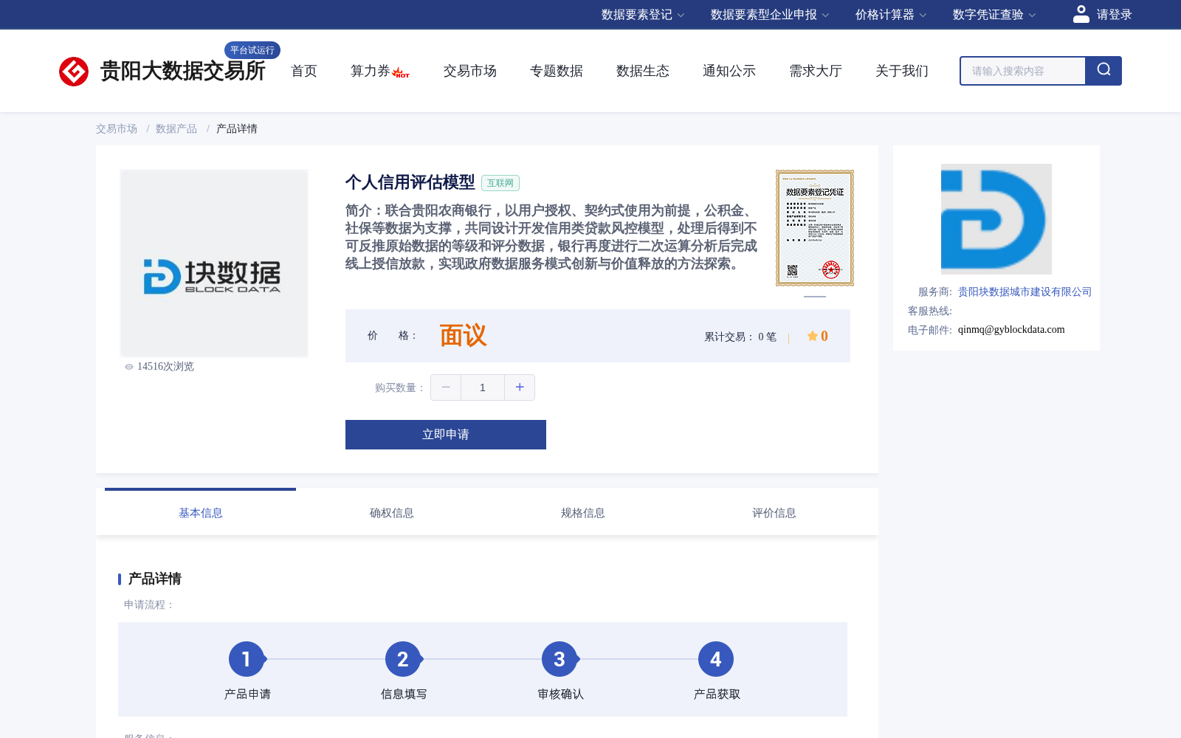Click the 互联网 tag label
This screenshot has width=1181, height=738.
[x=500, y=183]
